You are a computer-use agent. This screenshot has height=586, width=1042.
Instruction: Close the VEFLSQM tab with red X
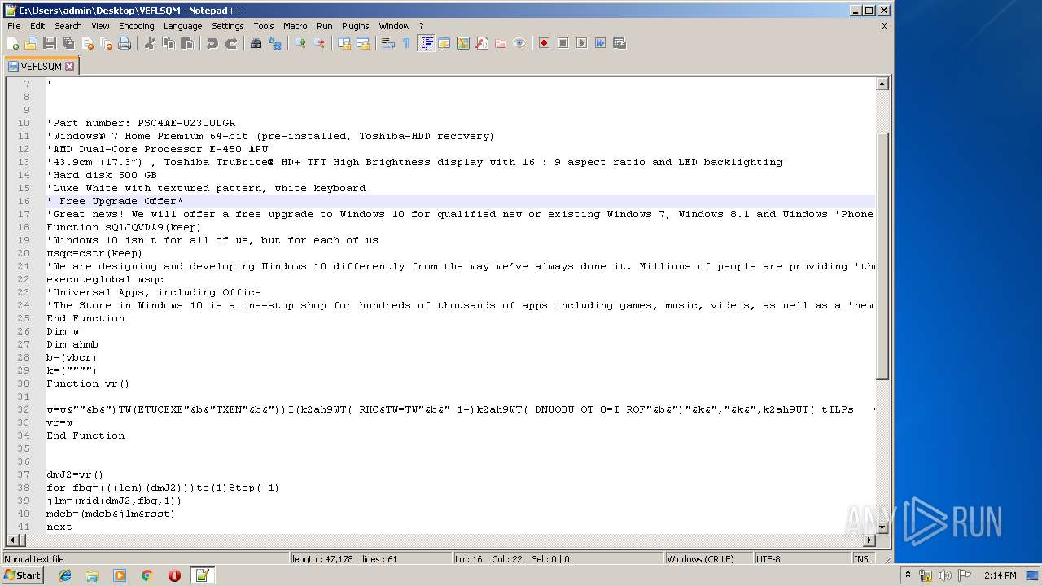click(x=70, y=67)
